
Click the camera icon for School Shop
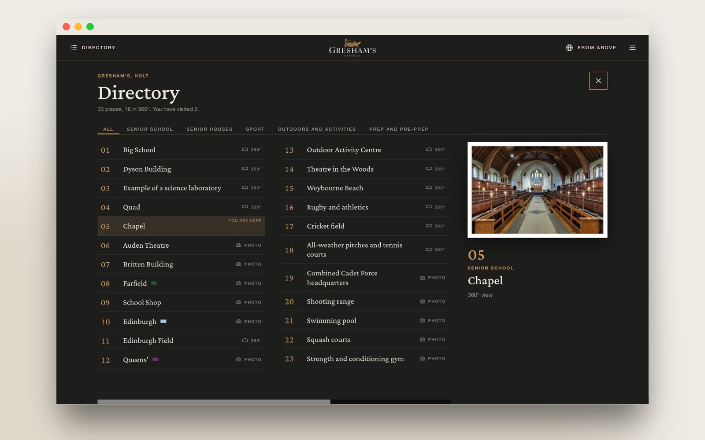pos(239,302)
